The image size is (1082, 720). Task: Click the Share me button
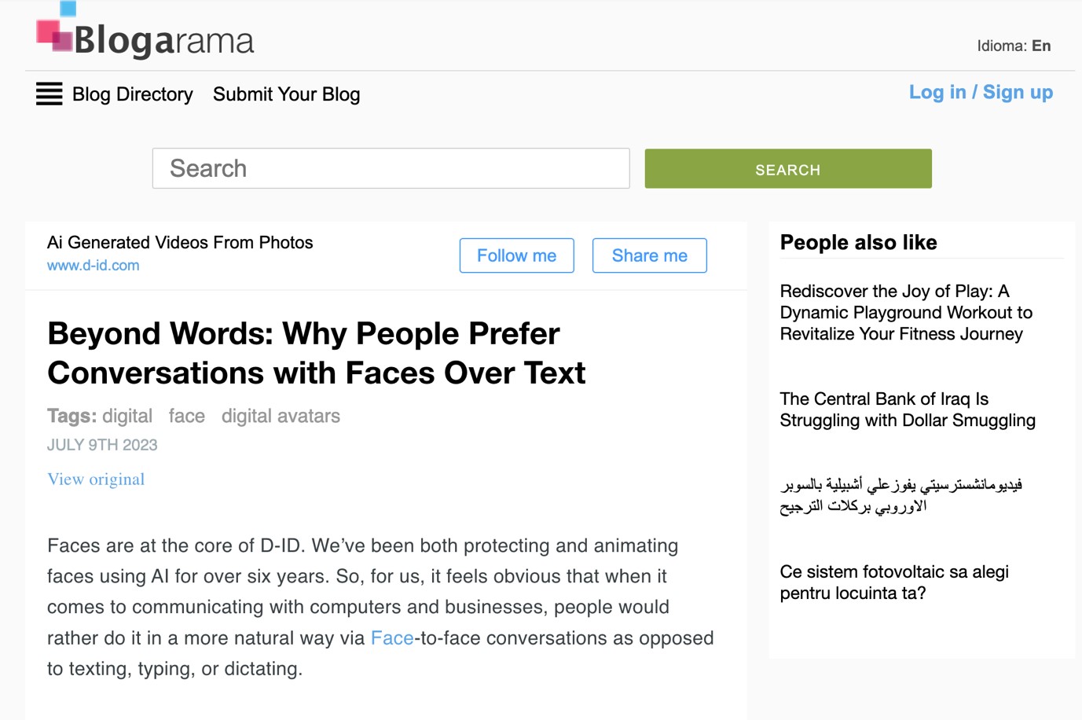pyautogui.click(x=649, y=255)
